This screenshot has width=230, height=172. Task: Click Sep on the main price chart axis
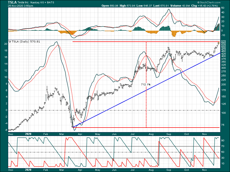coord(169,134)
